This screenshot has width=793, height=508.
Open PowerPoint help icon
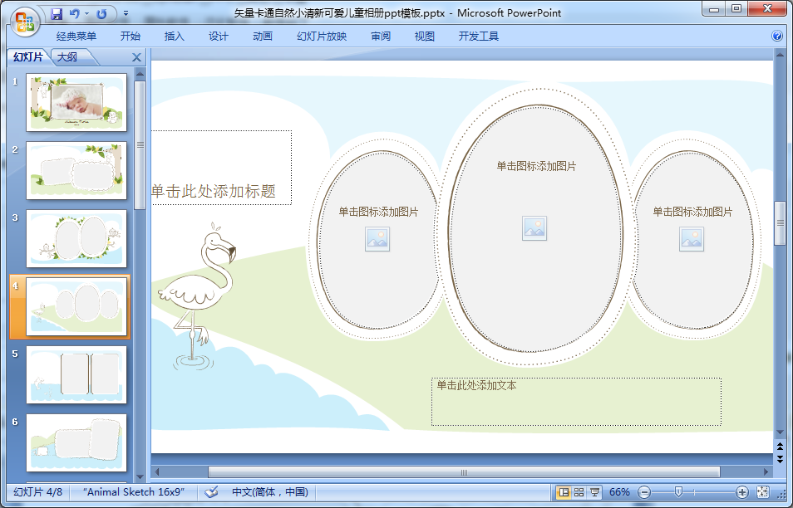(x=777, y=36)
